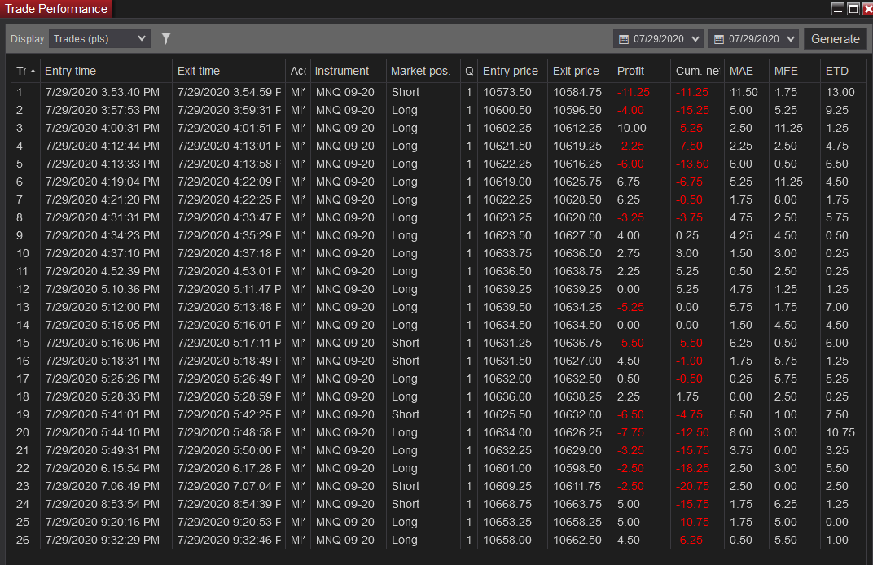
Task: Click exit price 10628.50
Action: click(577, 199)
